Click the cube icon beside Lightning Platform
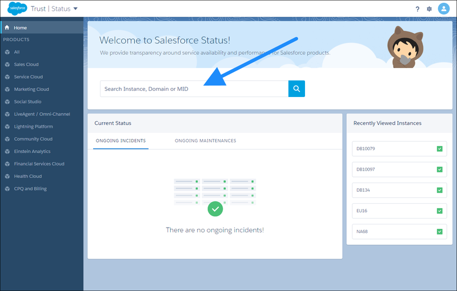Viewport: 457px width, 291px height. click(7, 127)
